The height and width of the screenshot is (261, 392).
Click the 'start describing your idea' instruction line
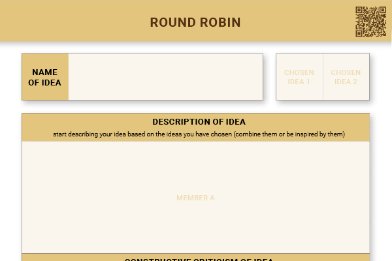(199, 134)
